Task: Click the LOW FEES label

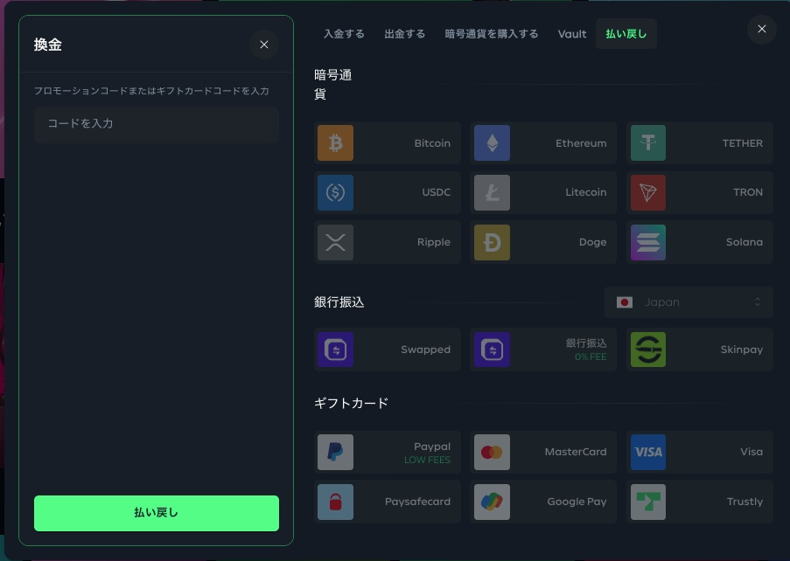Action: (x=427, y=460)
